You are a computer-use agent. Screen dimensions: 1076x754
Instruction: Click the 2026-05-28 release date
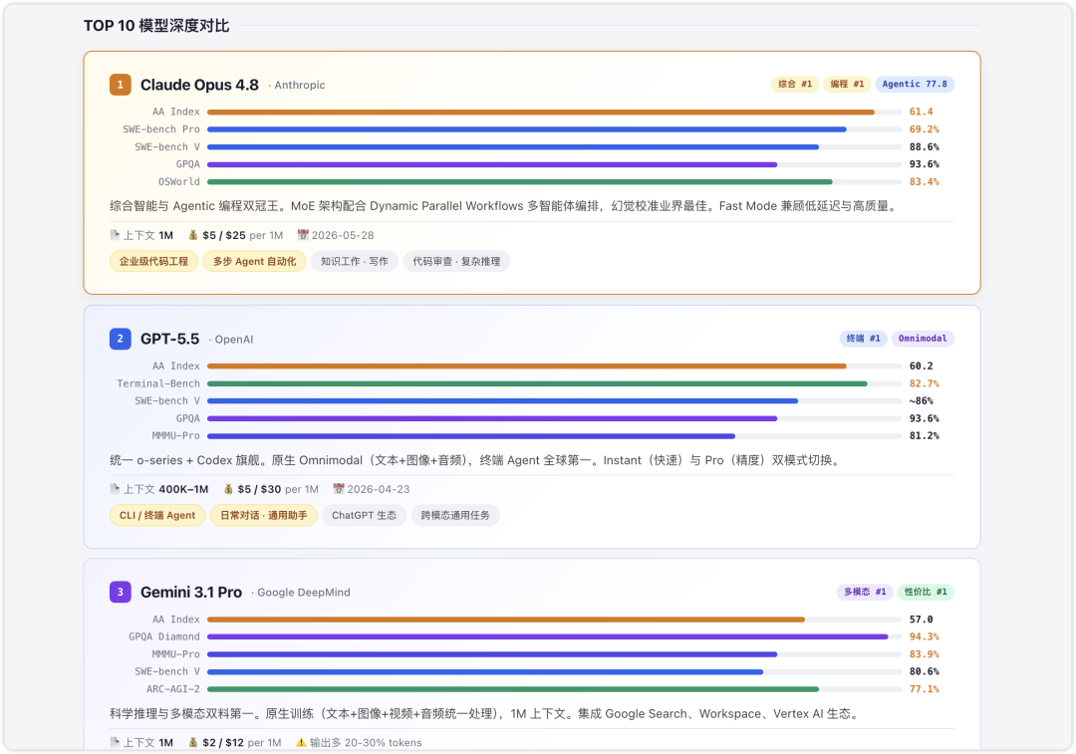343,235
